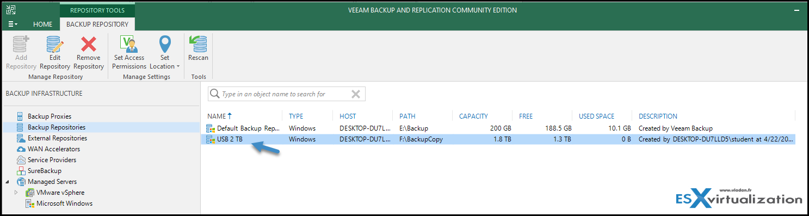
Task: Click the VMware vSphere icon
Action: coord(30,193)
